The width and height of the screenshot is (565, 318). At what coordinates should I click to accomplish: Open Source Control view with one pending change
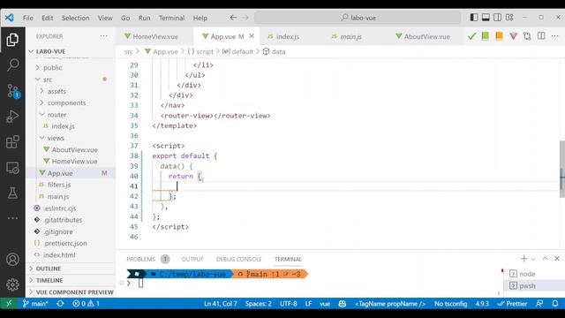point(12,91)
